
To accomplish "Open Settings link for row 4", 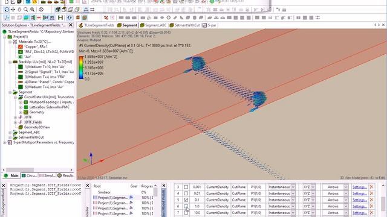I will click(x=359, y=193).
